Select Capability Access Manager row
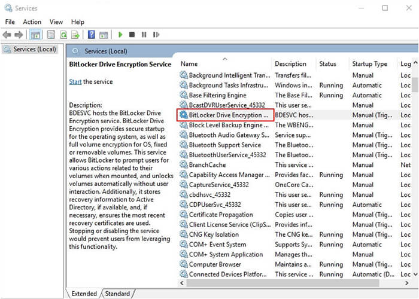 (295, 175)
